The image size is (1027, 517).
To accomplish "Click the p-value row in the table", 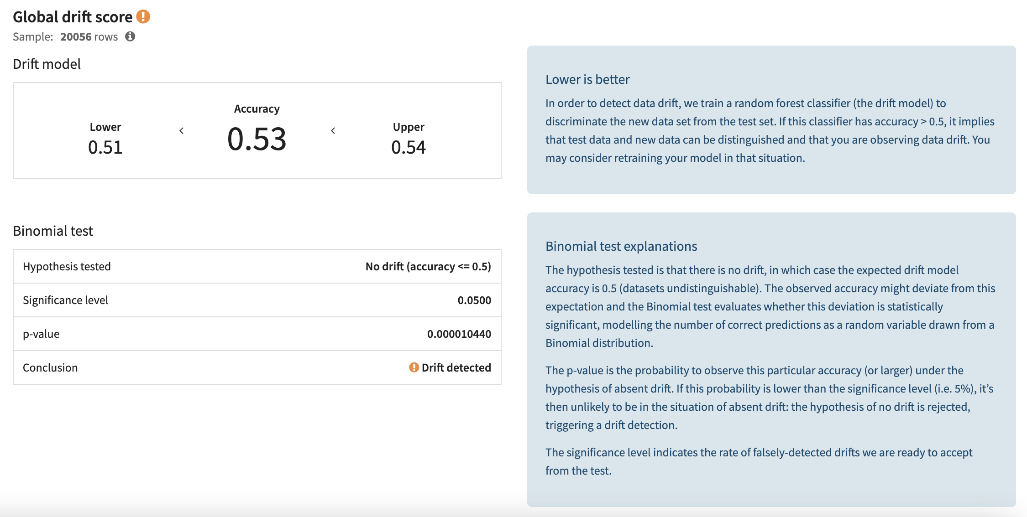I will click(257, 334).
